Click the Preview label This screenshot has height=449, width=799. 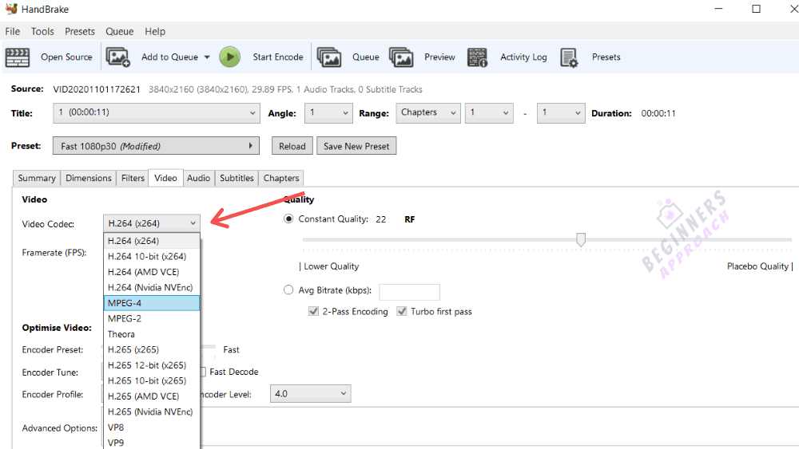tap(439, 57)
